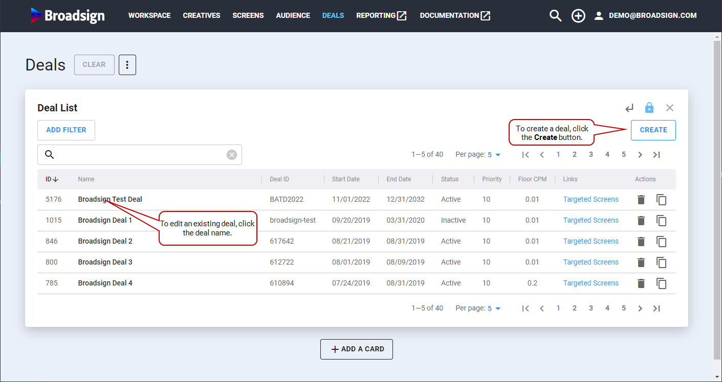
Task: Select the BATD2022 deal ID cell
Action: point(287,199)
